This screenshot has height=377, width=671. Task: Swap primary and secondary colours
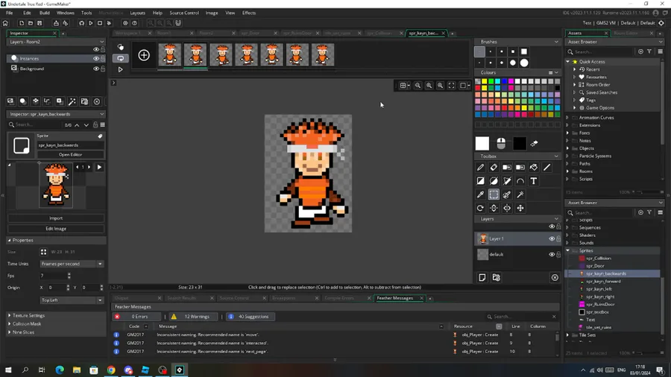(x=534, y=144)
